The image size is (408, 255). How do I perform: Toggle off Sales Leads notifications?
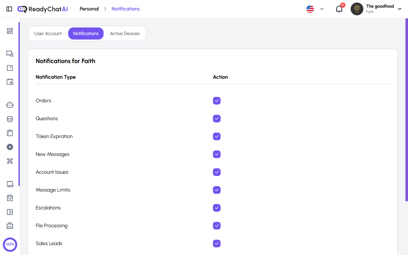point(217,244)
